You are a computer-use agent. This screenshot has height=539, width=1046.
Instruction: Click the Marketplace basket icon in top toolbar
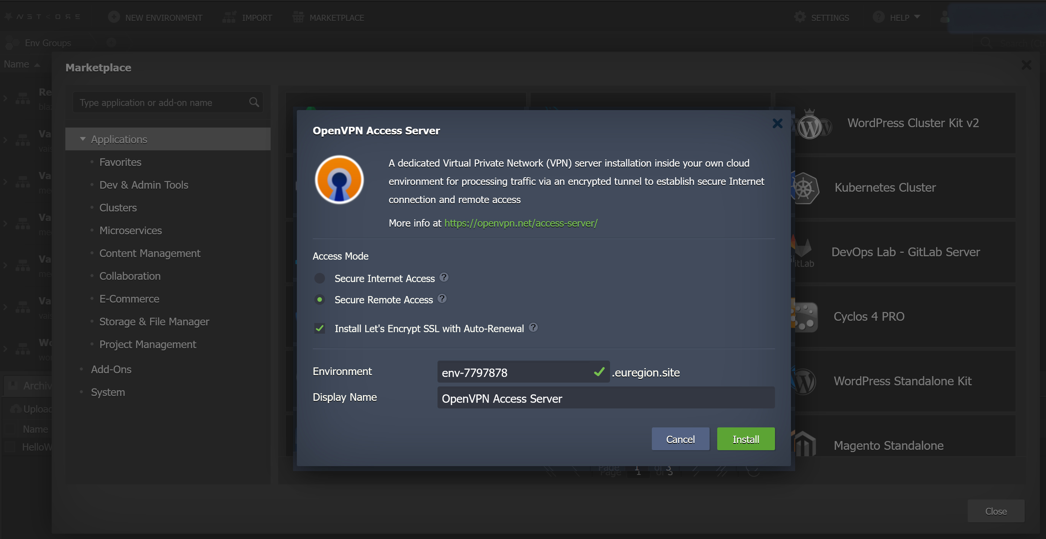[x=298, y=17]
